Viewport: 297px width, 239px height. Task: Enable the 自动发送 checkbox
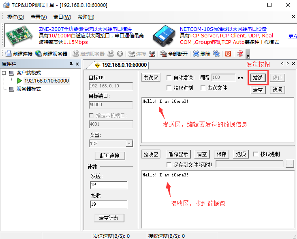[x=169, y=78]
